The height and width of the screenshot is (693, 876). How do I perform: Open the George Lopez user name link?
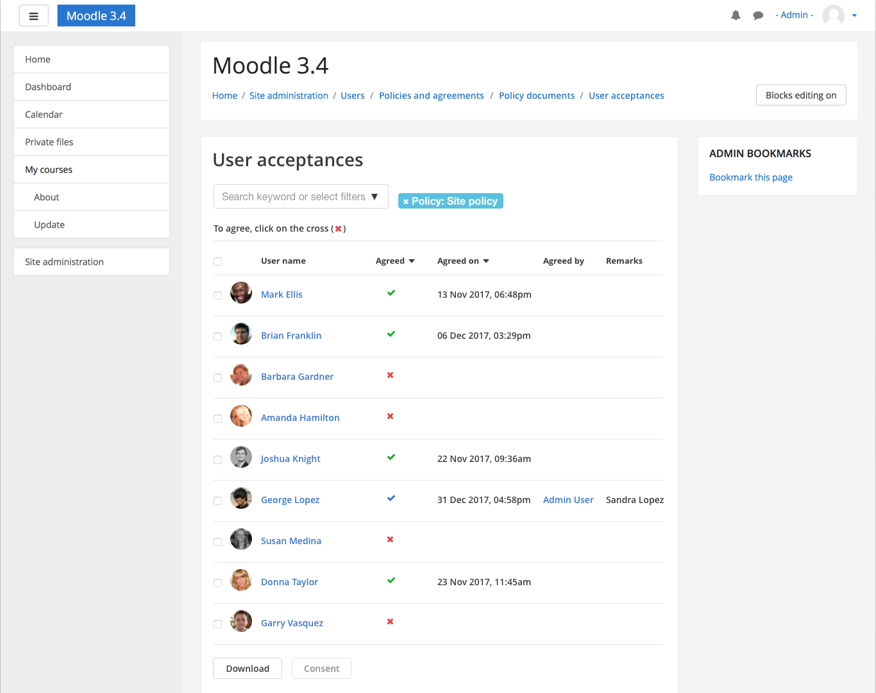(x=290, y=500)
